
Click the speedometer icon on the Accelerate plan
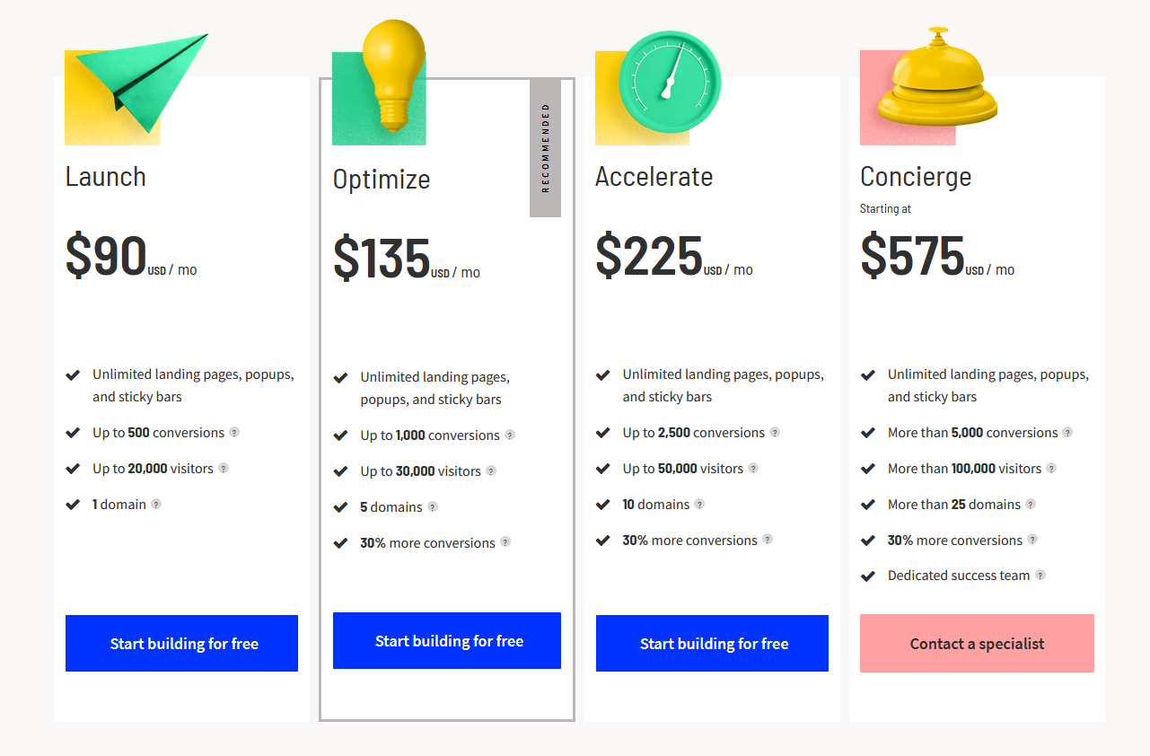(669, 81)
